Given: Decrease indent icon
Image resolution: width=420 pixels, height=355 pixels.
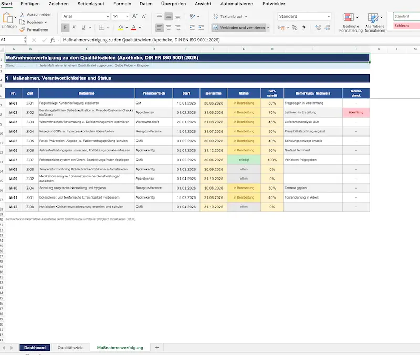Looking at the screenshot, I should click(192, 27).
